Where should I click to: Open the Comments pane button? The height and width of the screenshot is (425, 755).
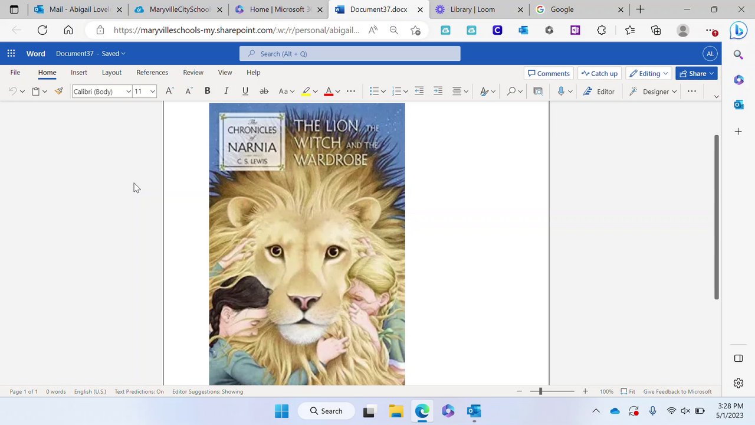click(x=549, y=73)
